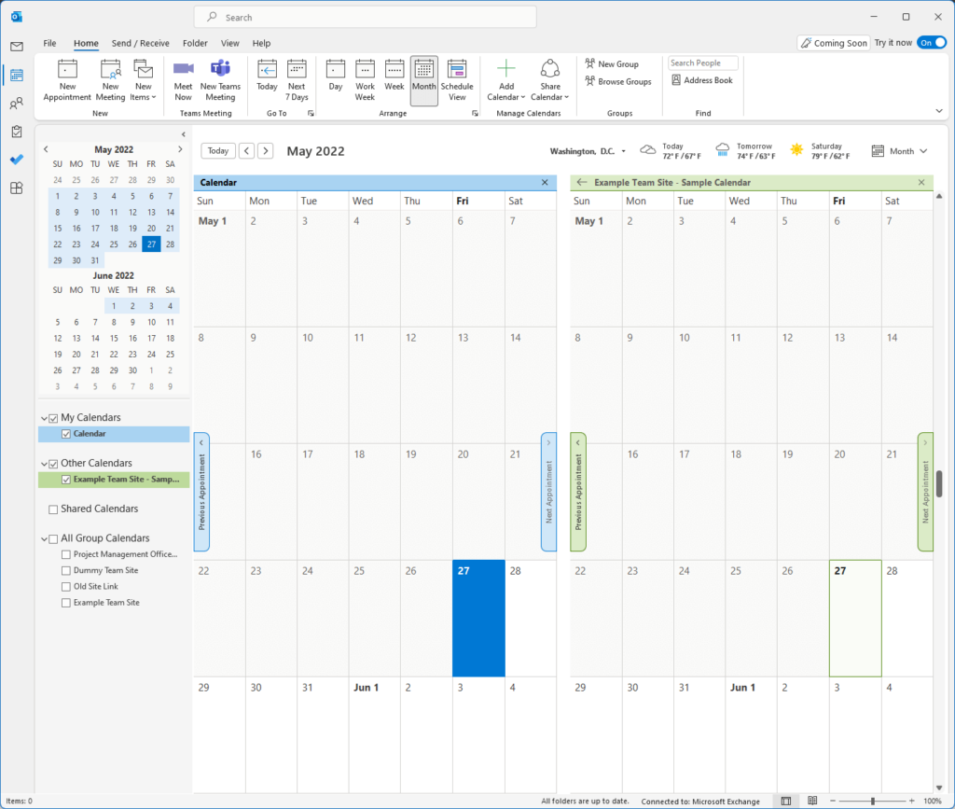
Task: Go to Today in ribbon
Action: click(x=267, y=76)
